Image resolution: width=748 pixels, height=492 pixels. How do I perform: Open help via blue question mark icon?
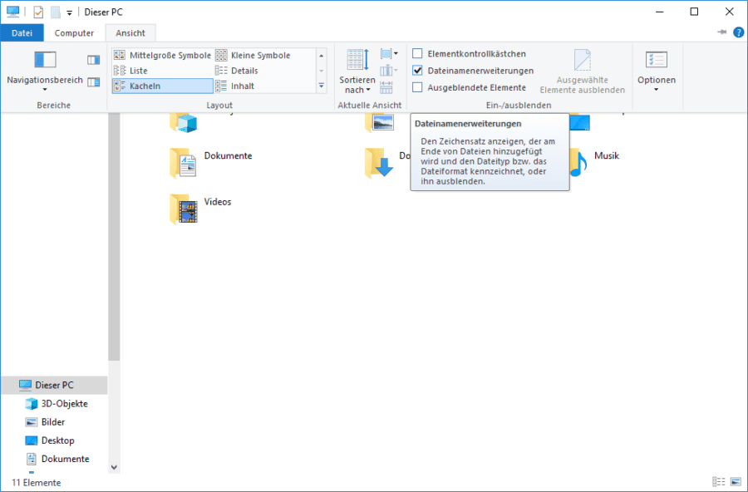739,32
